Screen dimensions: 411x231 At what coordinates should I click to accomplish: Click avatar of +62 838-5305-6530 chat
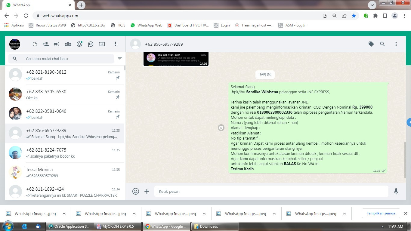tap(15, 94)
